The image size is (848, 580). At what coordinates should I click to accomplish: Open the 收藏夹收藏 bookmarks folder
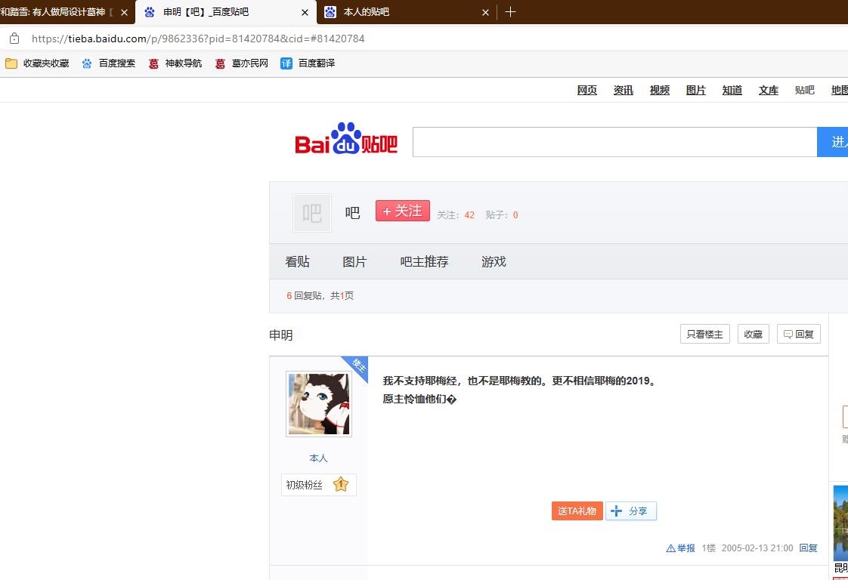click(x=37, y=63)
